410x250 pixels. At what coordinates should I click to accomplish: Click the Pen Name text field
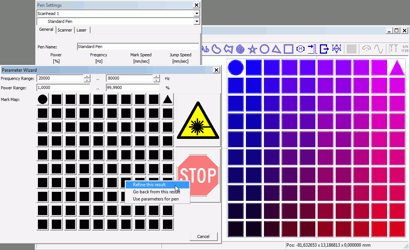click(x=137, y=47)
